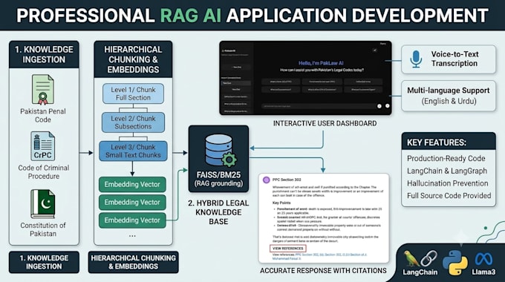Click the "Key Points" heading in the response

(281, 203)
